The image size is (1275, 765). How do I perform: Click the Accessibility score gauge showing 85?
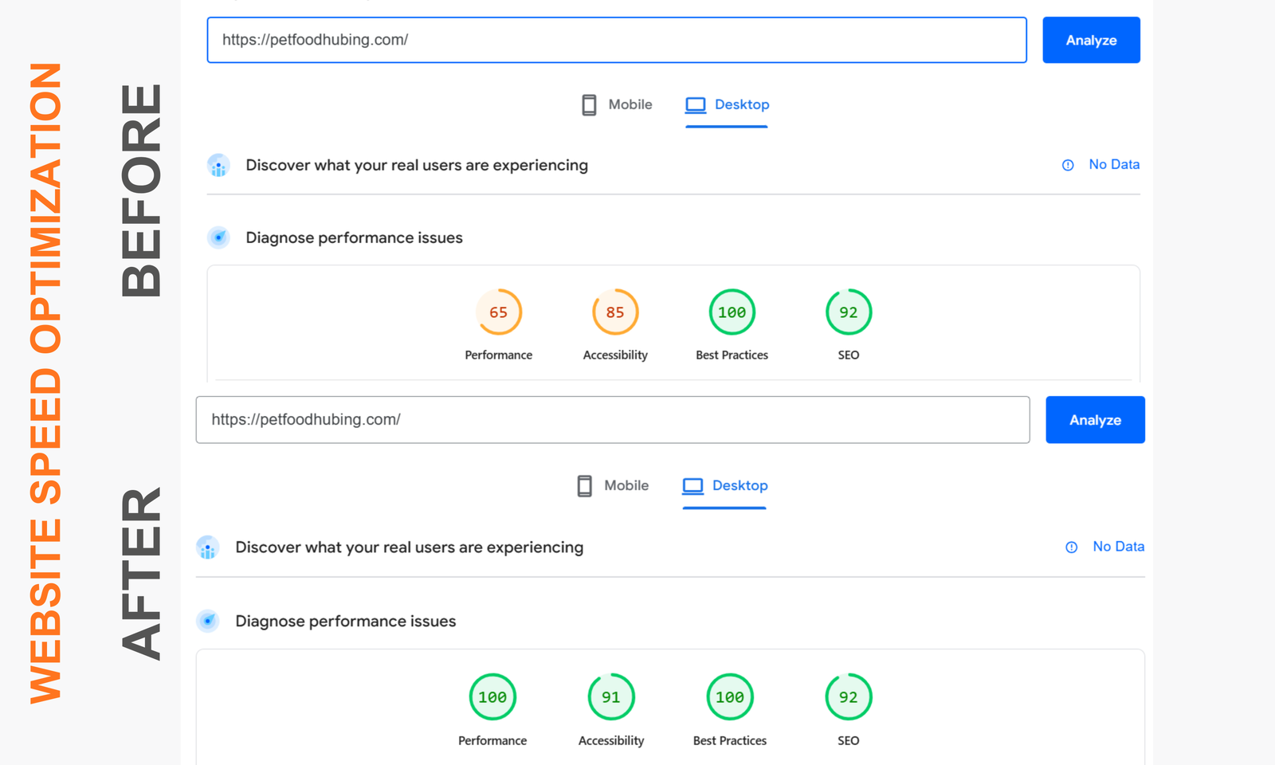point(614,312)
